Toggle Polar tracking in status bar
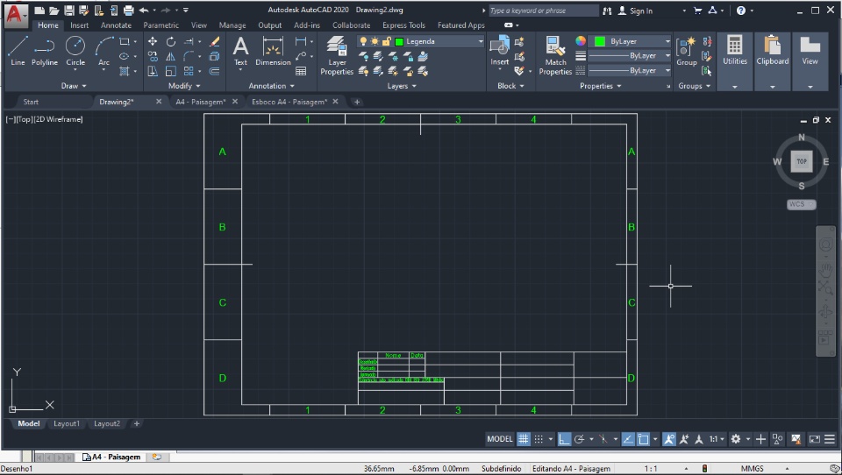The width and height of the screenshot is (842, 475). (579, 439)
